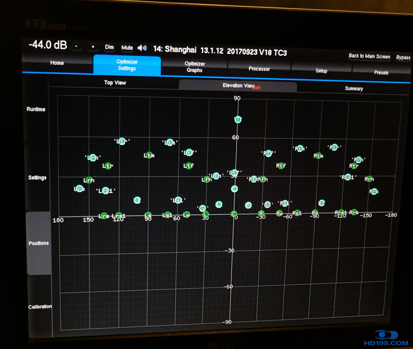Viewport: 413px width, 349px height.
Task: Click Back to Main Screen
Action: [x=369, y=56]
